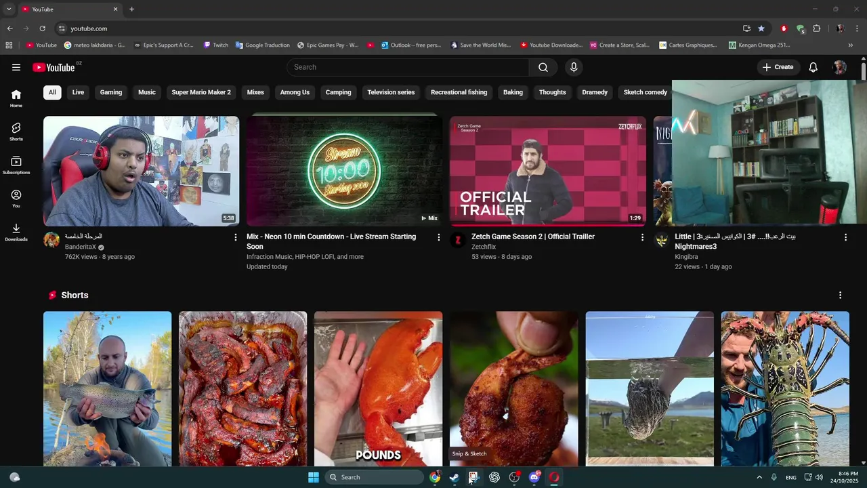Start voice search with the microphone
This screenshot has width=867, height=488.
[574, 67]
